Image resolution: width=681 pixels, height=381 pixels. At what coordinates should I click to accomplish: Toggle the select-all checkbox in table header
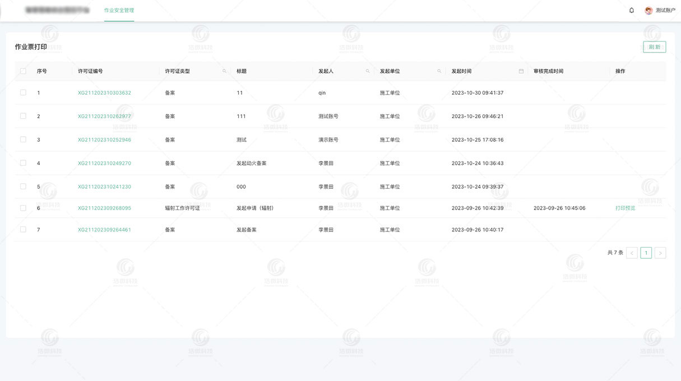[23, 71]
